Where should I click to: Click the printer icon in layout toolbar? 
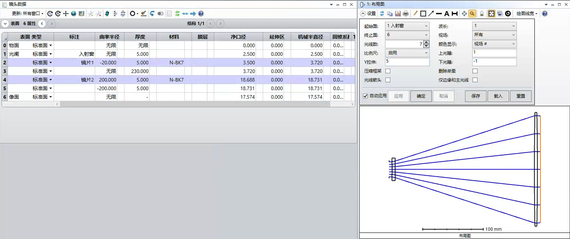406,13
